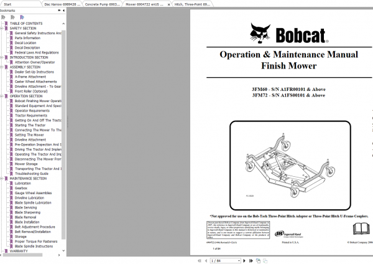
Task: Collapse the INTRODUCTION SECTION node
Action: tap(2, 57)
